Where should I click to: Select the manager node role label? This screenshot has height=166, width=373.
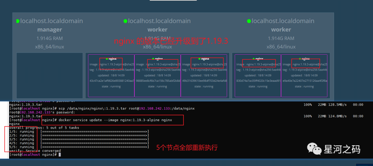49,30
